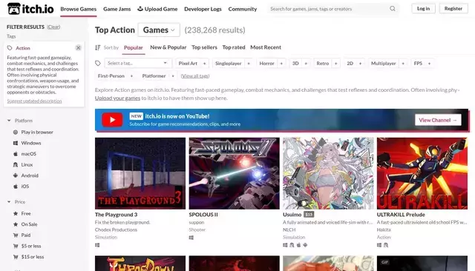Click the YouTube logo in banner
The width and height of the screenshot is (475, 271).
click(112, 120)
